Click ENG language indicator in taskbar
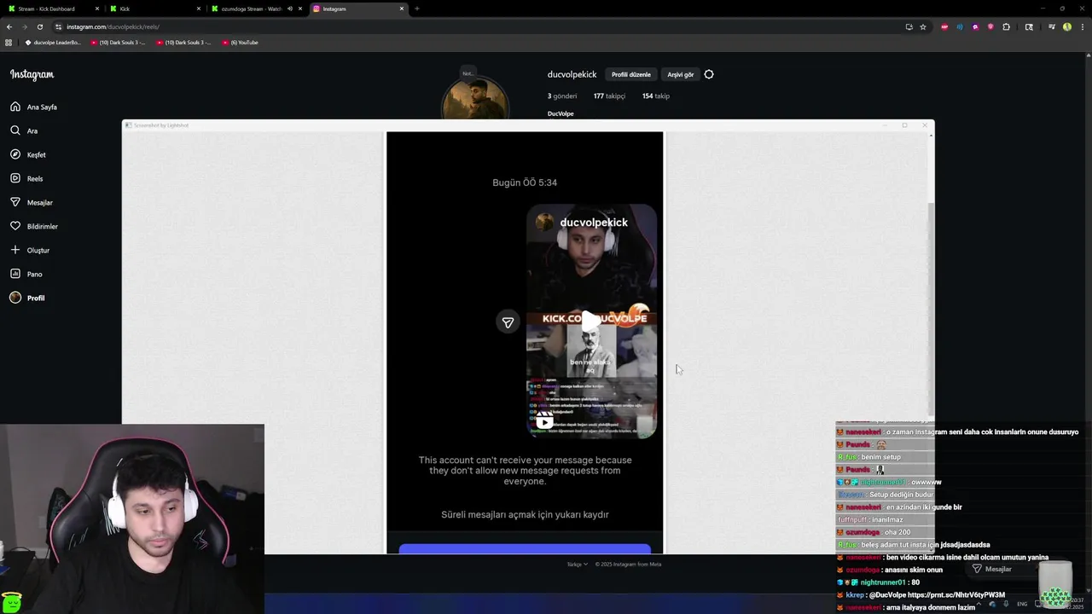 click(x=1022, y=604)
